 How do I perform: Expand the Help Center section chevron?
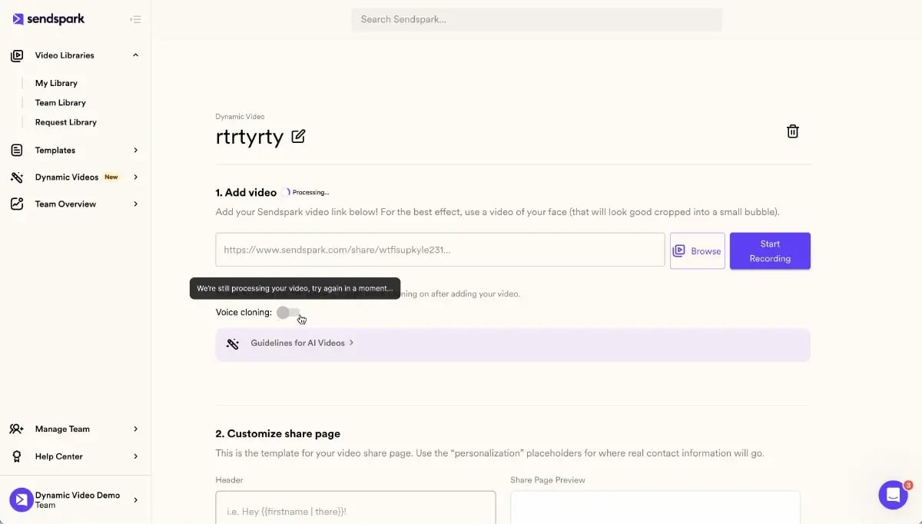[x=135, y=456]
